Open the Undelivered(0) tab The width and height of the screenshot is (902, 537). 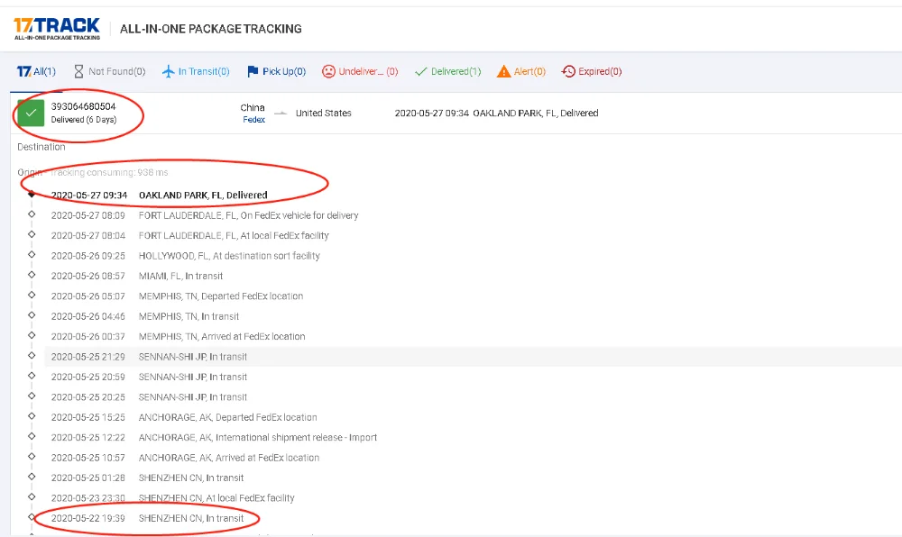coord(360,71)
